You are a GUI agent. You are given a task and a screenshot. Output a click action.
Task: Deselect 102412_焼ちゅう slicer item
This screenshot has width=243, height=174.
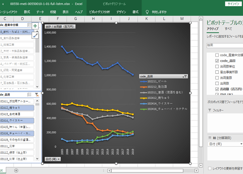point(17,108)
